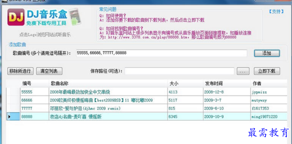Viewport: 292px width, 144px height.
Task: Click the 点击Logo浏览网站试听音乐 caption
Action: tap(45, 35)
